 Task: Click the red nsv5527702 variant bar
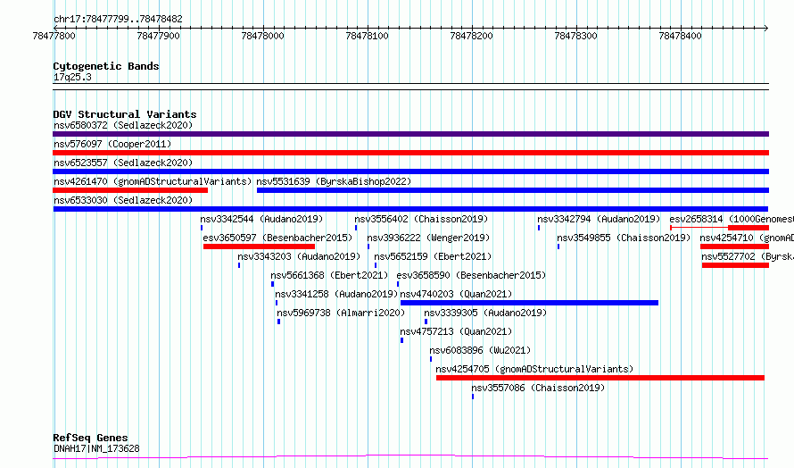pos(735,265)
